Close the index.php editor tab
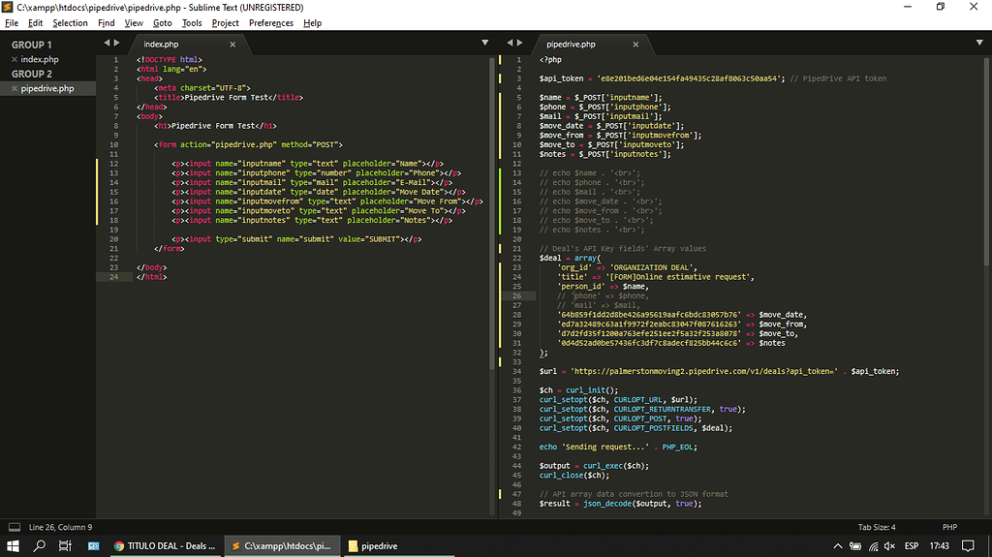 232,45
